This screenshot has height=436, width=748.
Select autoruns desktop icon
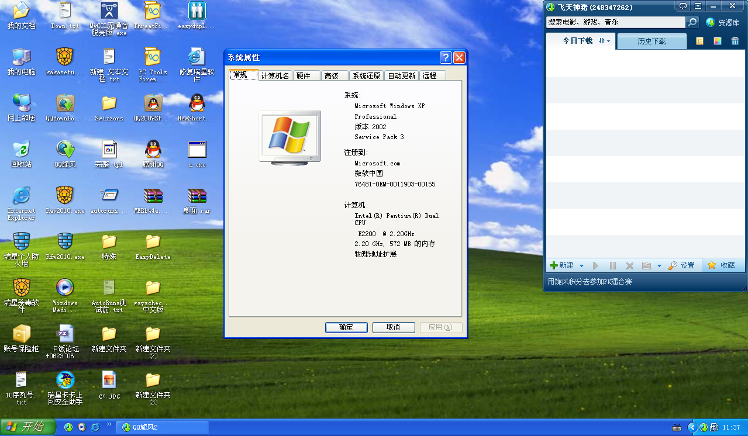(109, 200)
